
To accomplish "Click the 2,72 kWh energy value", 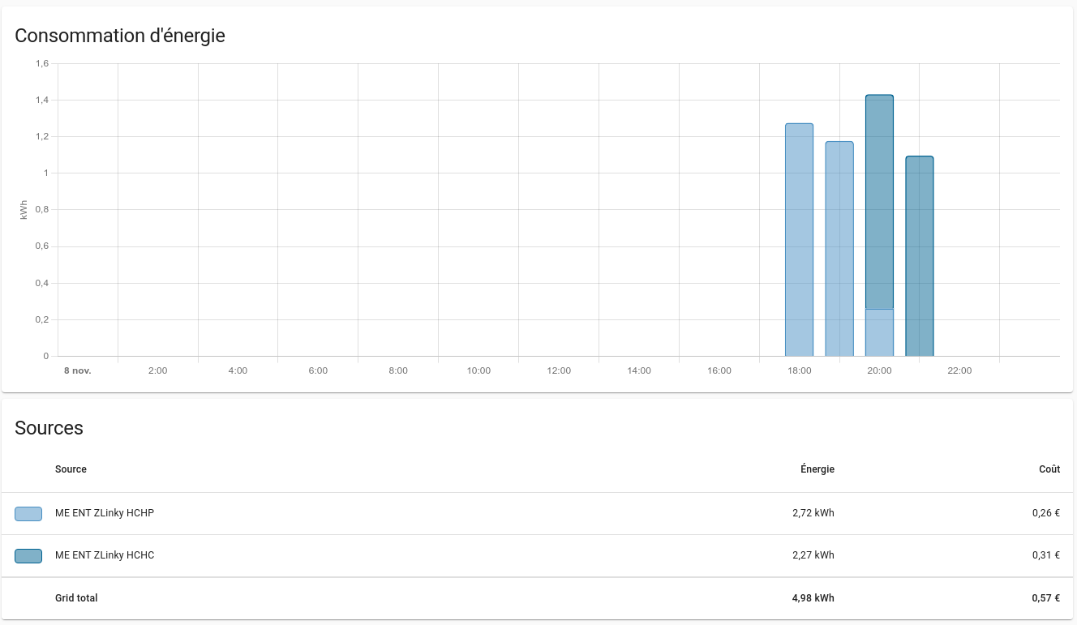I will [813, 513].
